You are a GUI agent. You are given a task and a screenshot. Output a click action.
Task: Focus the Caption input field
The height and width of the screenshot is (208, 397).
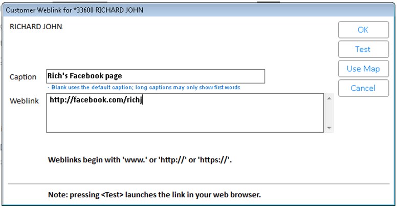(x=155, y=76)
